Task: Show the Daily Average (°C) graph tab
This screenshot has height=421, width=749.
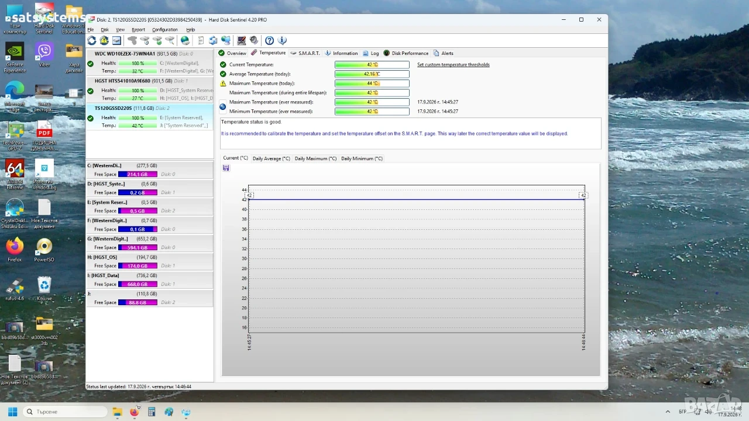Action: 271,158
